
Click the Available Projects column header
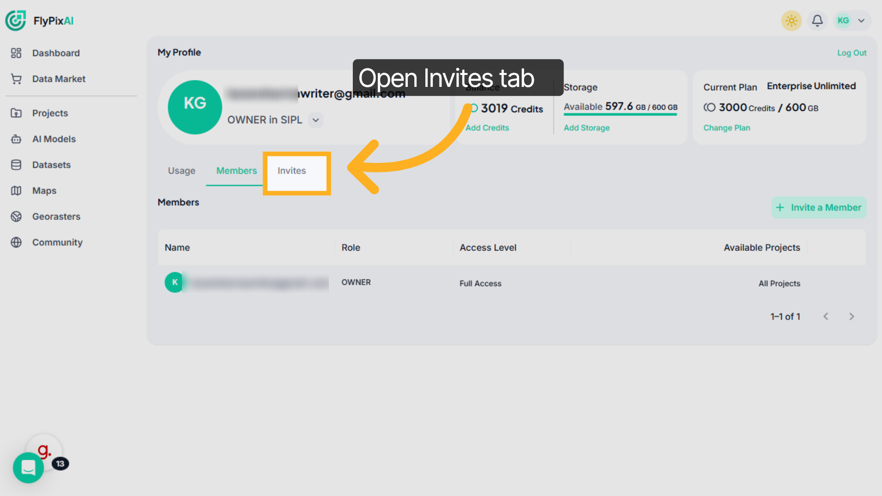tap(762, 248)
